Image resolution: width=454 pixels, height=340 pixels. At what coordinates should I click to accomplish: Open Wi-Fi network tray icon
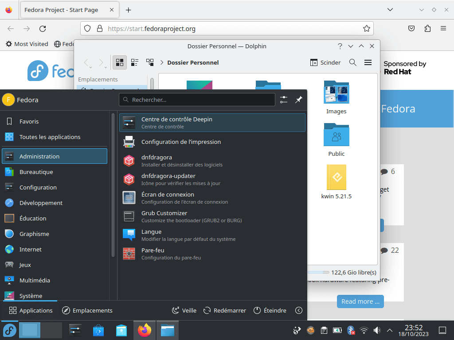364,330
